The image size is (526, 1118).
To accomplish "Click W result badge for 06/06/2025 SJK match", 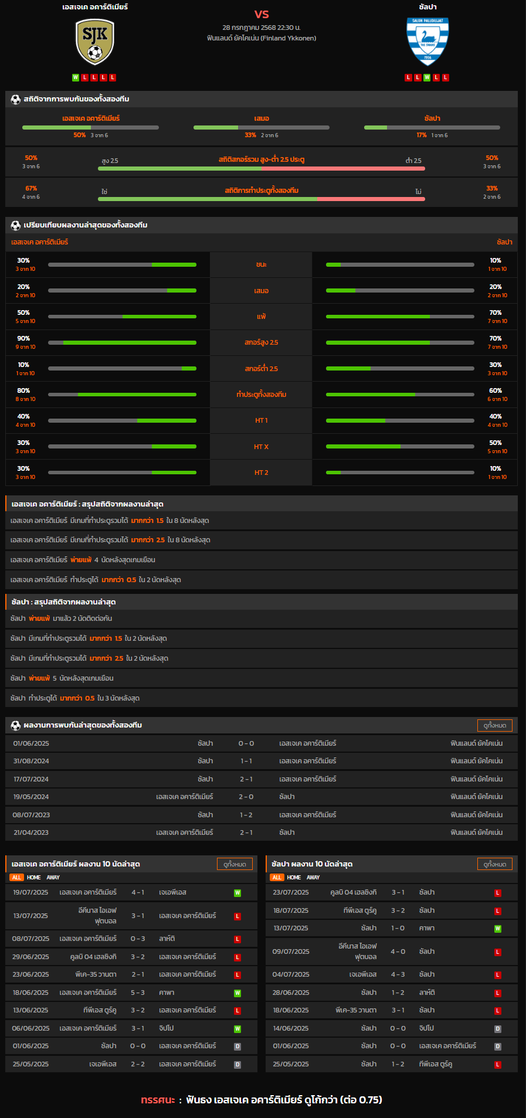I will click(x=237, y=1029).
